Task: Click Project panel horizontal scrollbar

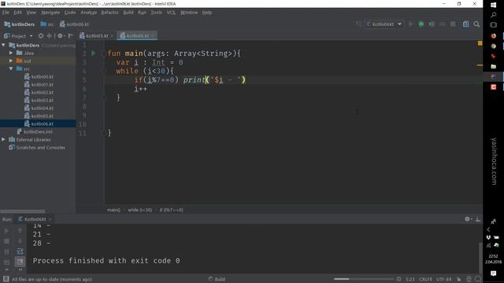Action: (23, 211)
